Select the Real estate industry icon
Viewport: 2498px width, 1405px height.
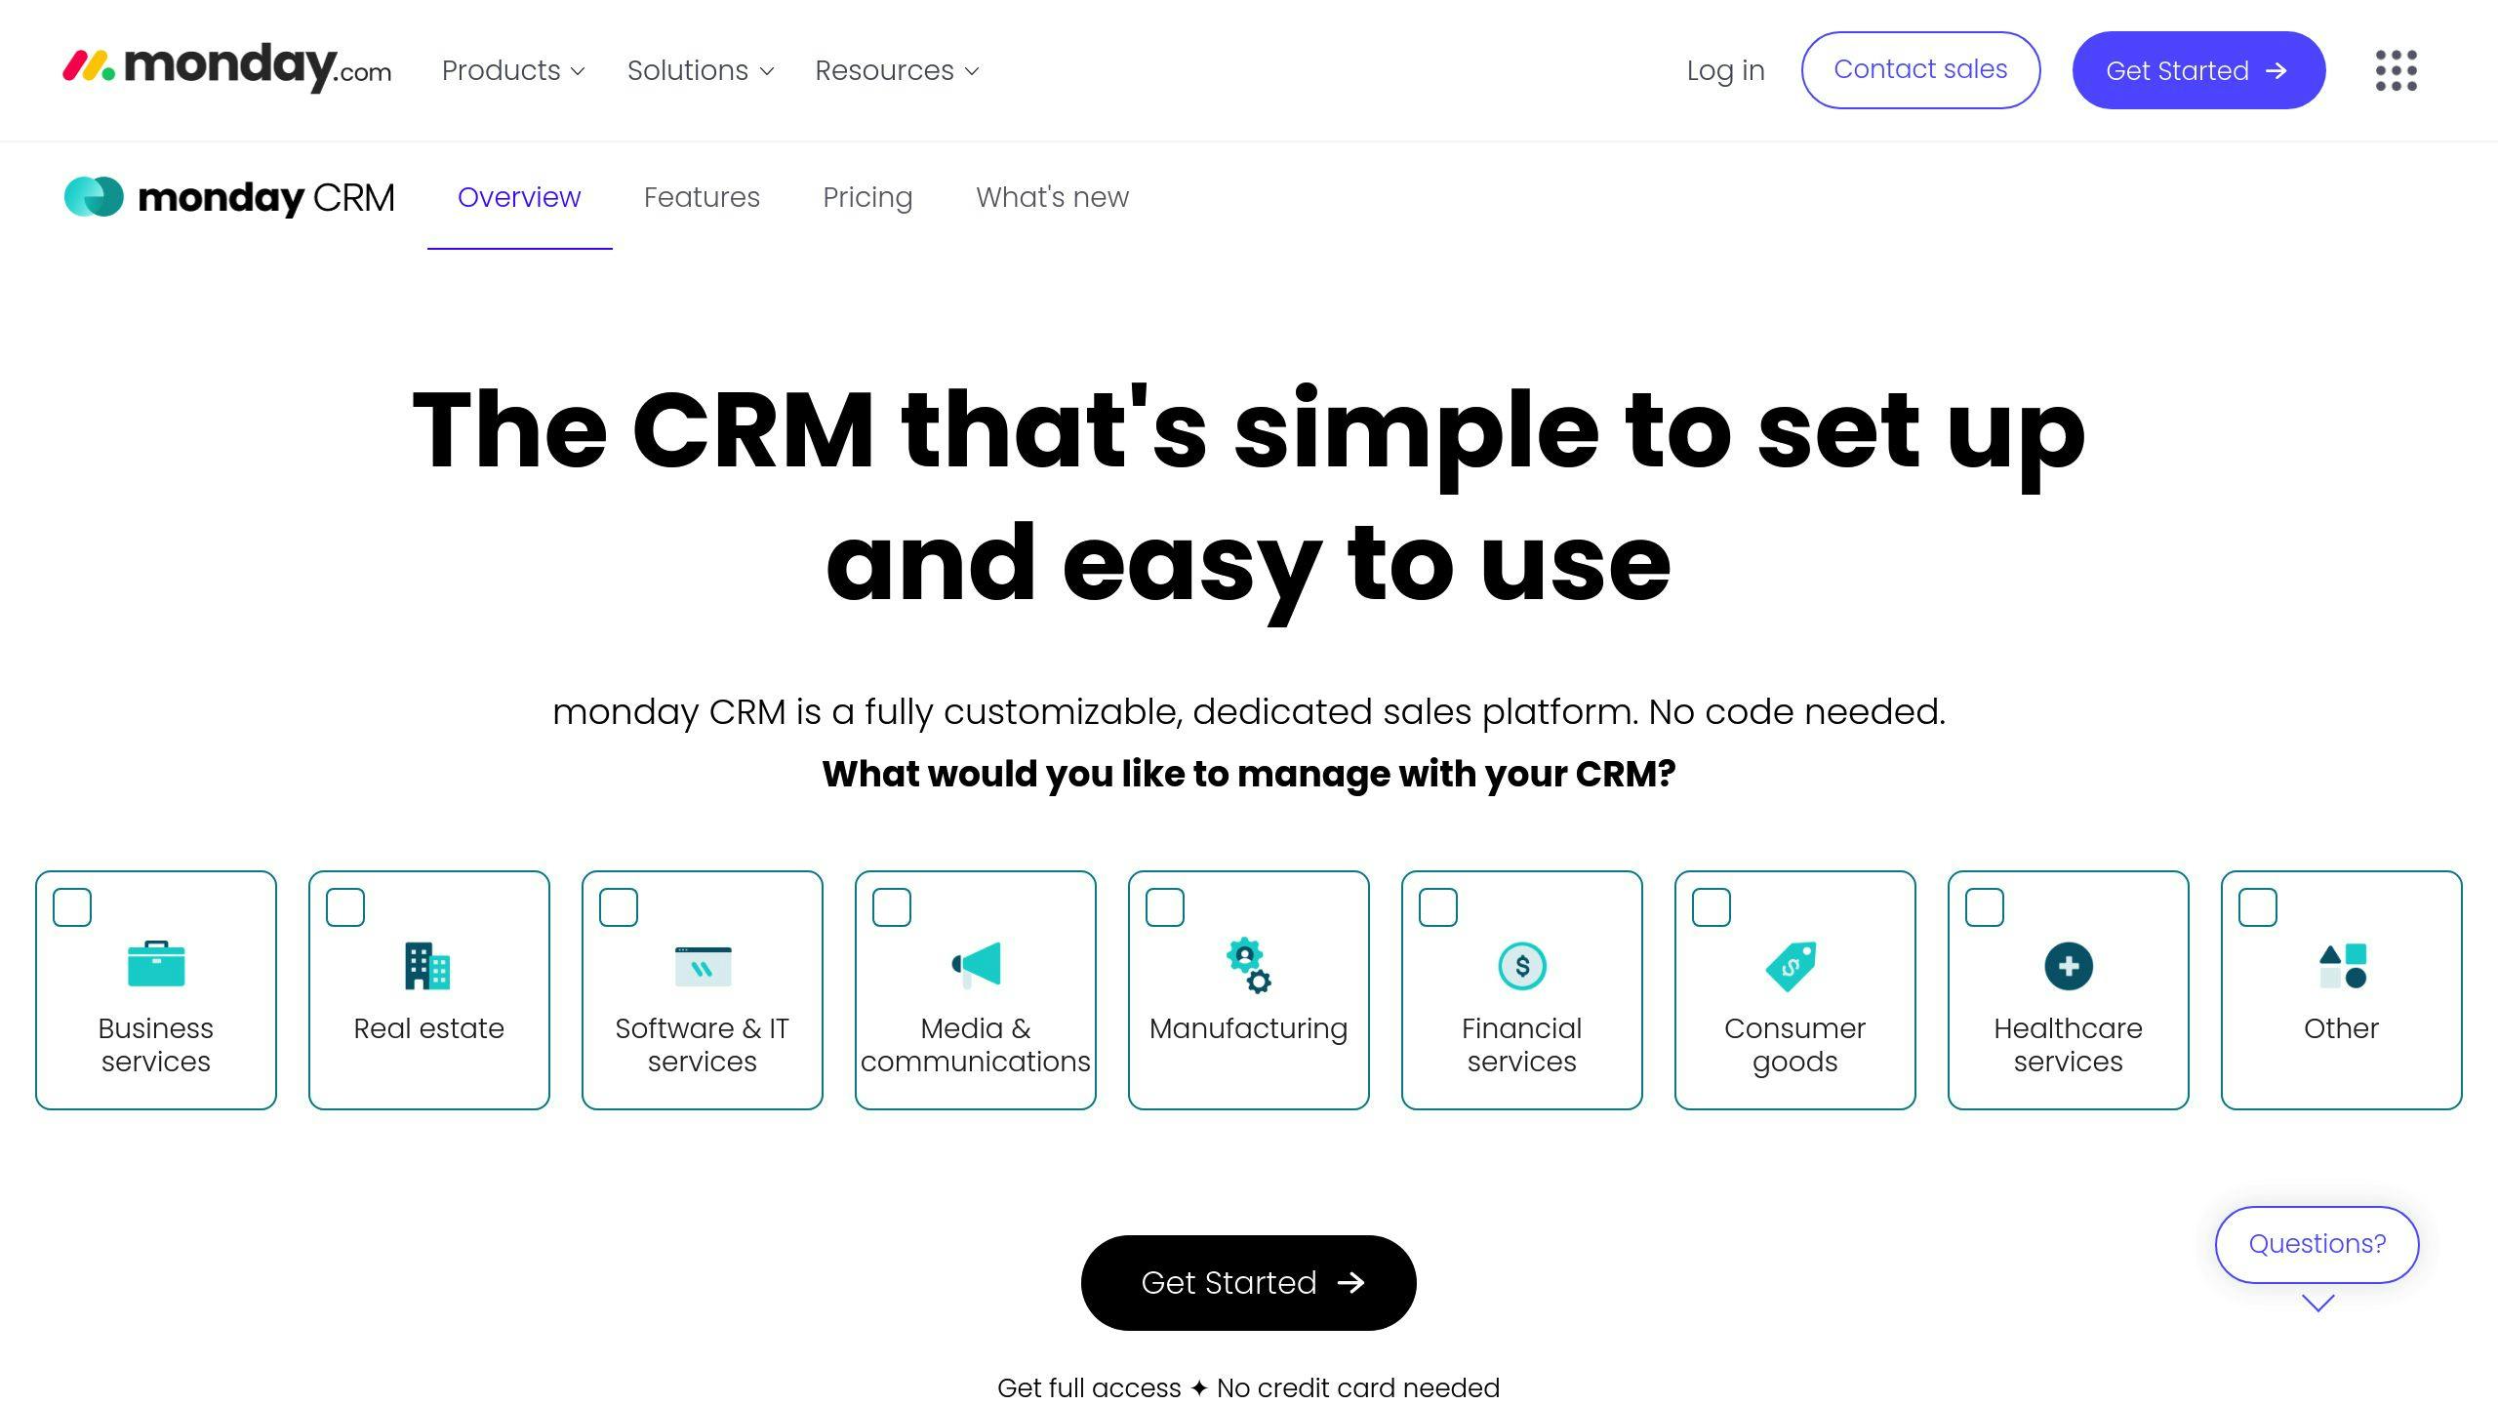tap(429, 966)
